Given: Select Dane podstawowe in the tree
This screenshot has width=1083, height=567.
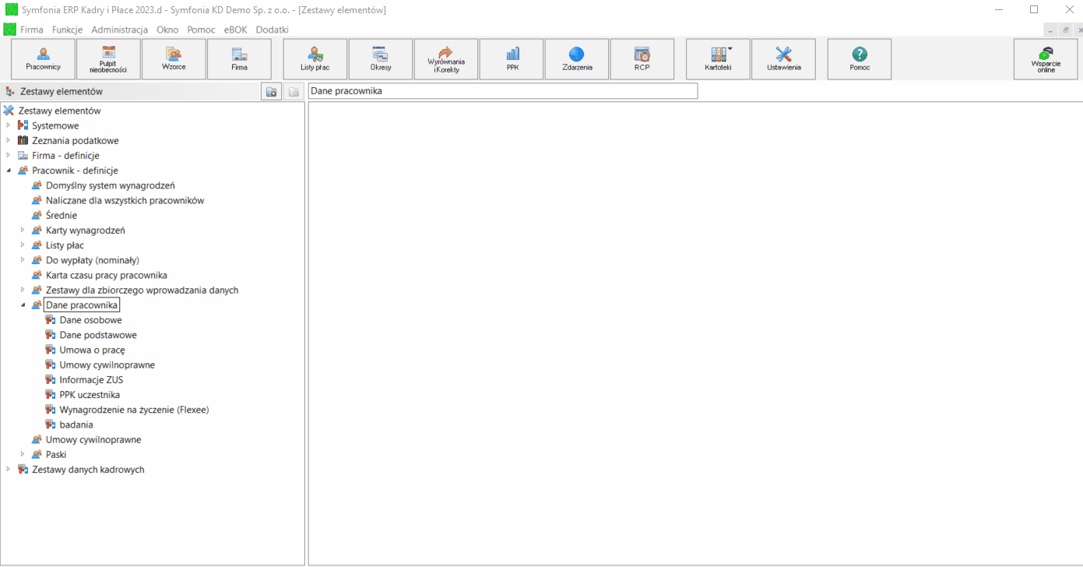Looking at the screenshot, I should click(x=98, y=335).
